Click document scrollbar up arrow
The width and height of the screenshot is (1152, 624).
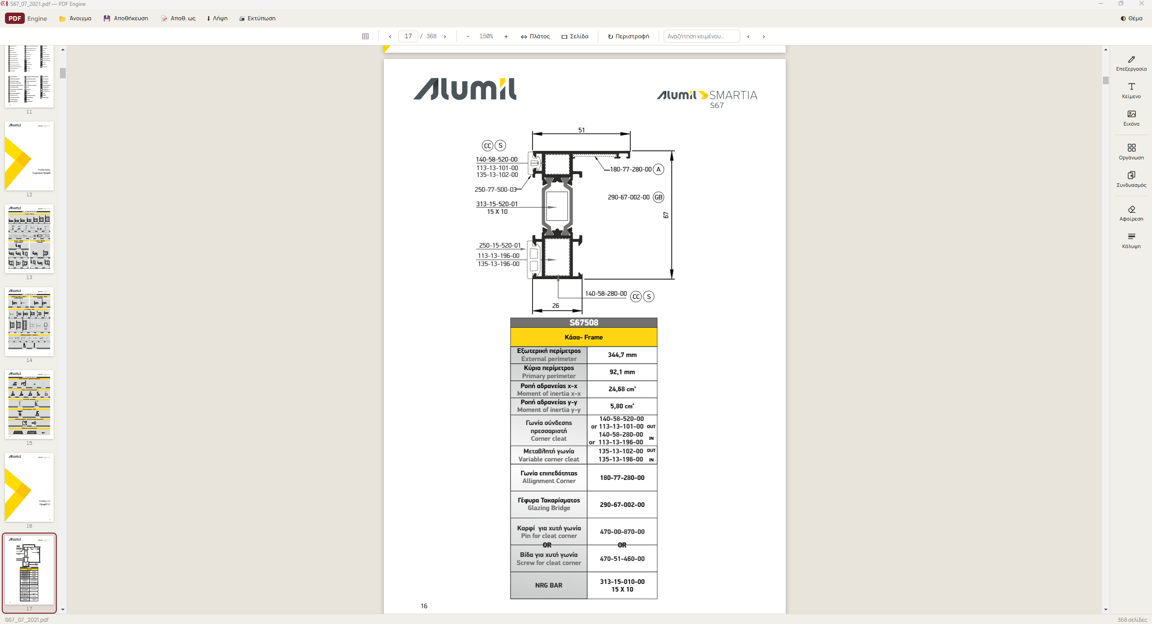coord(1106,50)
